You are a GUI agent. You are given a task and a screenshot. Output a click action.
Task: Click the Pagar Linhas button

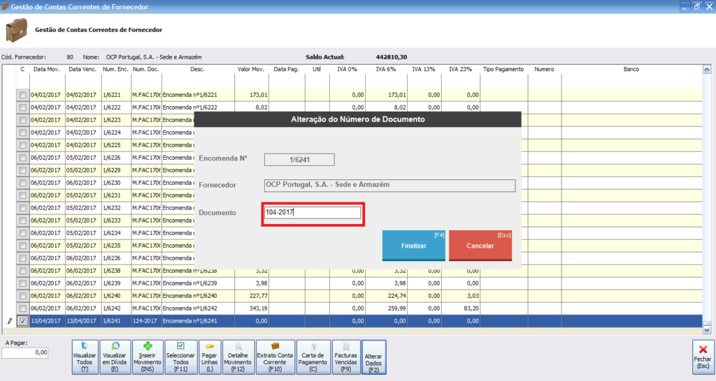tap(210, 358)
